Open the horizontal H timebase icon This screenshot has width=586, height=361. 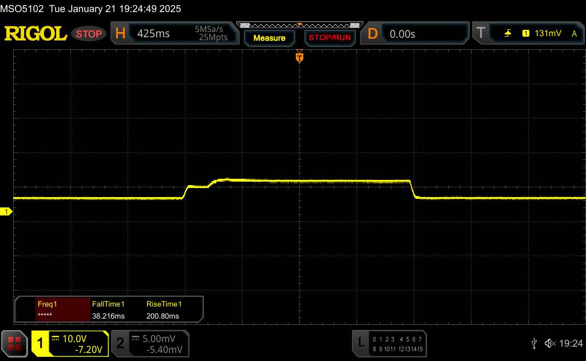tap(120, 34)
